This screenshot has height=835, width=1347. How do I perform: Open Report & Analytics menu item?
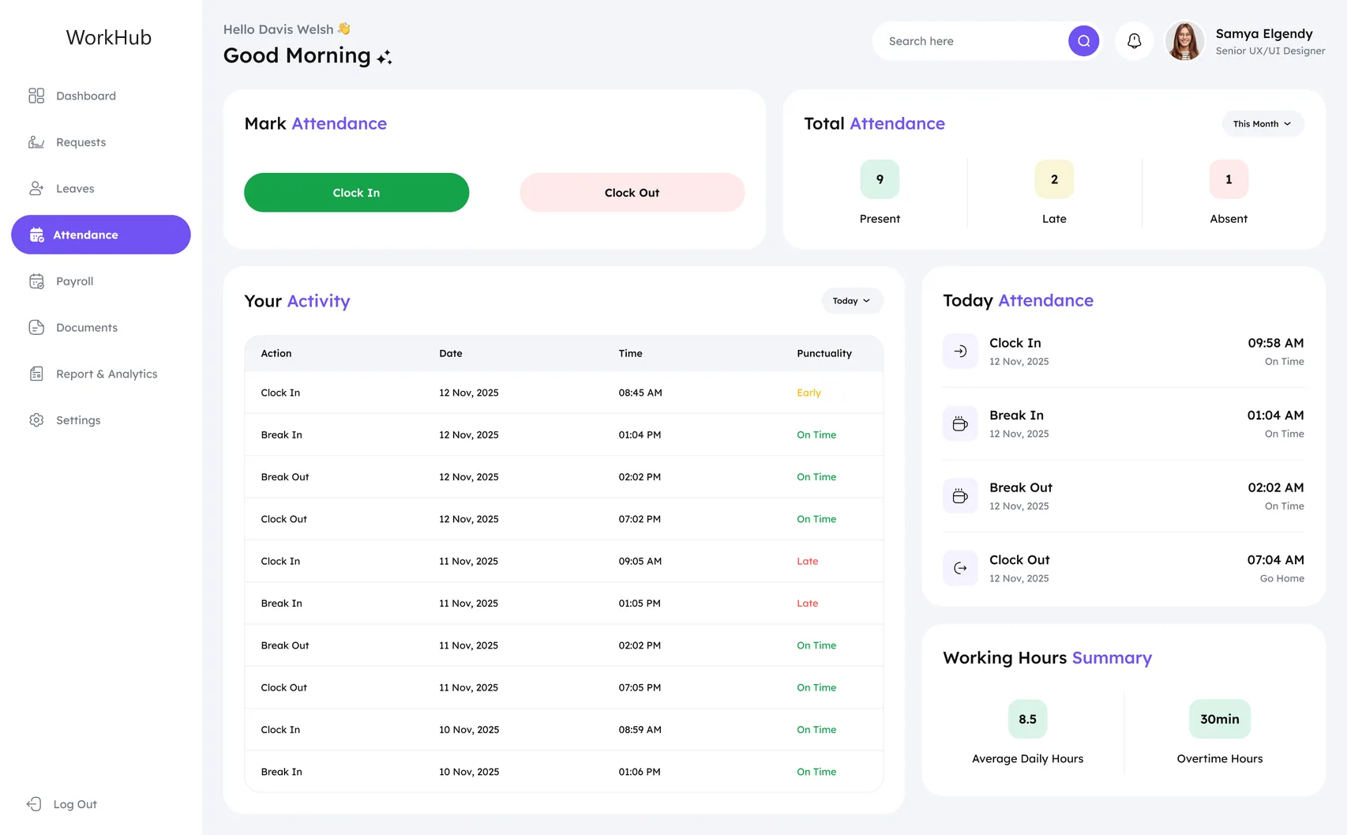coord(100,374)
